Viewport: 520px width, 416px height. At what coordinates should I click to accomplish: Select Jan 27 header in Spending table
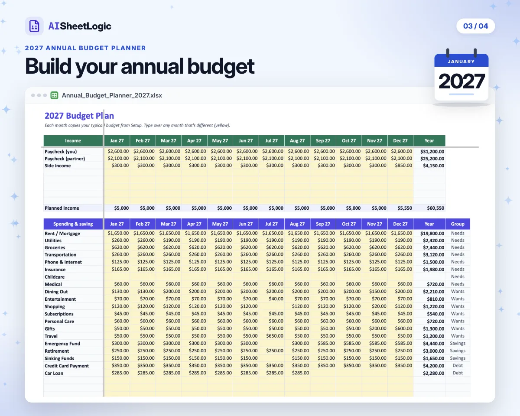(x=117, y=224)
